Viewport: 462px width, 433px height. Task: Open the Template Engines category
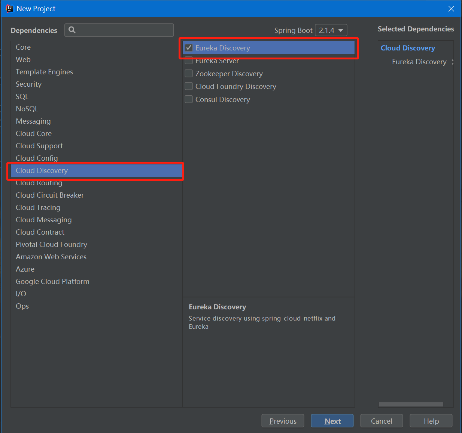(x=97, y=72)
